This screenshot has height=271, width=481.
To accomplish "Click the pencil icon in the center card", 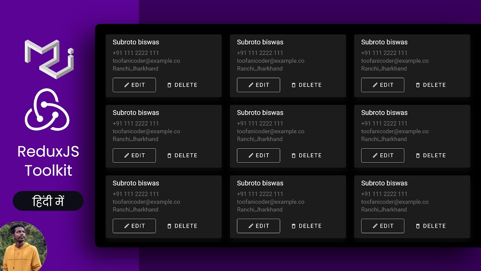I will [x=251, y=155].
